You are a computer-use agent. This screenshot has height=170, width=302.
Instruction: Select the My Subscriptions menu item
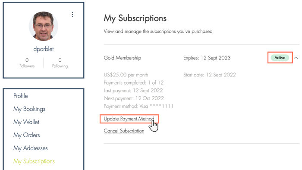pyautogui.click(x=34, y=161)
